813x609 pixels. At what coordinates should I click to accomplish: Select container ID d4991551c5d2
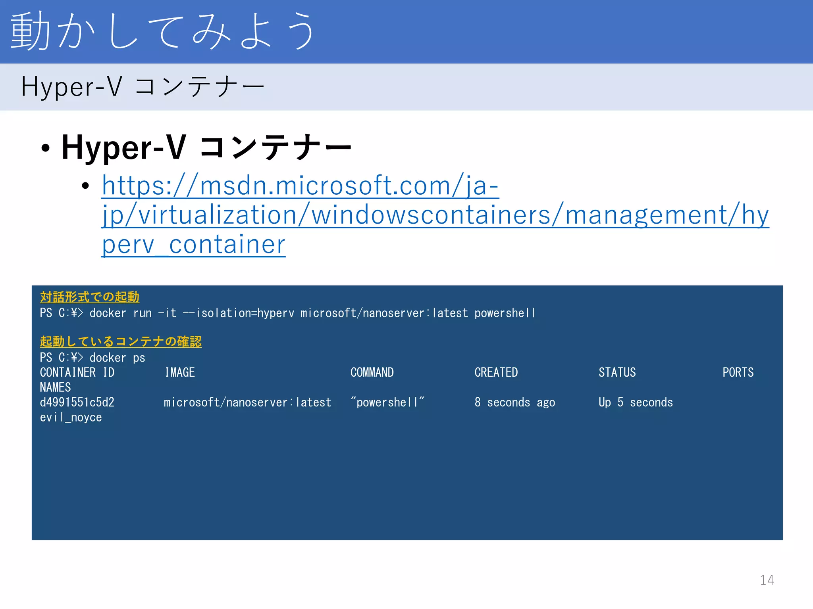coord(77,402)
